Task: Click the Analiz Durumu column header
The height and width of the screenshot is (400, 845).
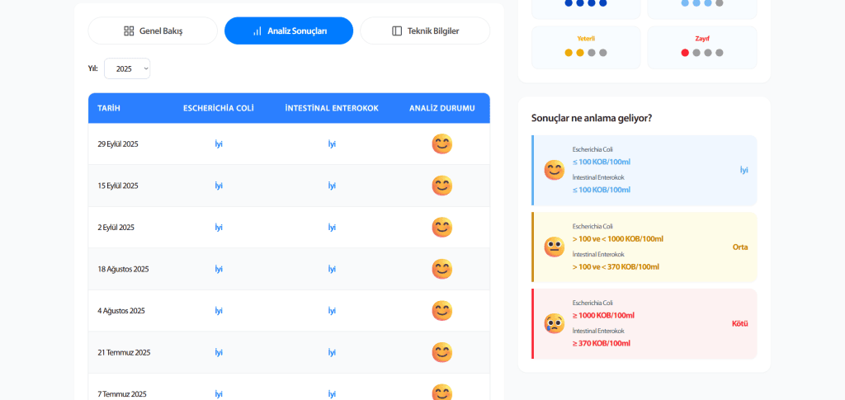Action: tap(441, 108)
